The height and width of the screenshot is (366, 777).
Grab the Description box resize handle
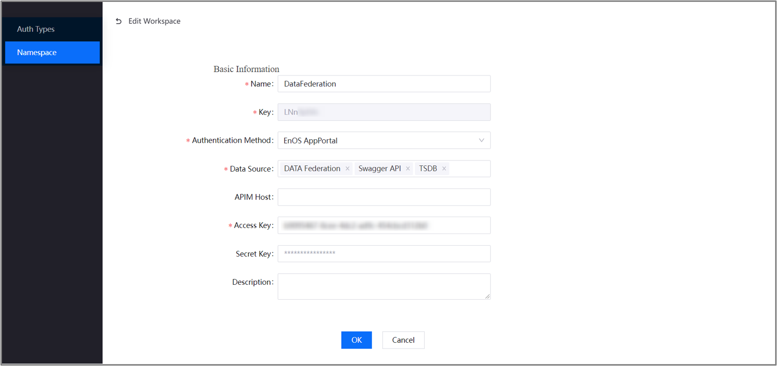pos(487,296)
